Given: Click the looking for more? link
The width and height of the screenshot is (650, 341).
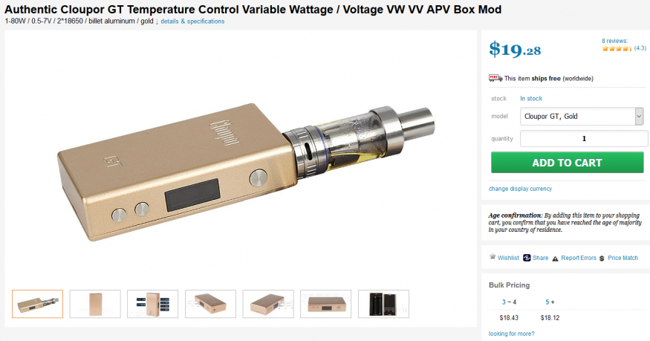Looking at the screenshot, I should click(512, 334).
